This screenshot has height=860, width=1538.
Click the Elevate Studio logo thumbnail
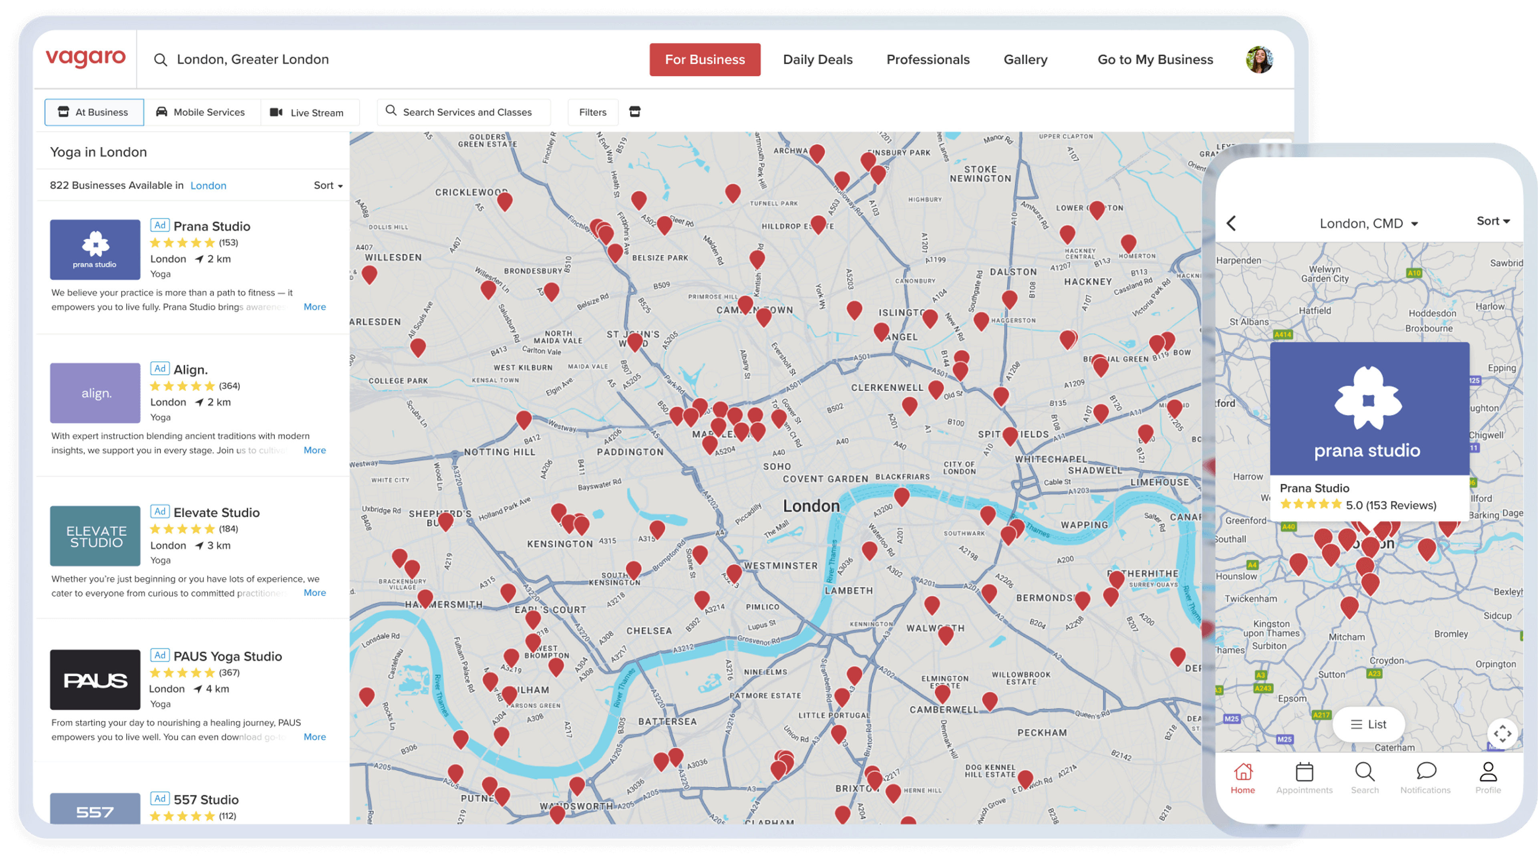(95, 536)
